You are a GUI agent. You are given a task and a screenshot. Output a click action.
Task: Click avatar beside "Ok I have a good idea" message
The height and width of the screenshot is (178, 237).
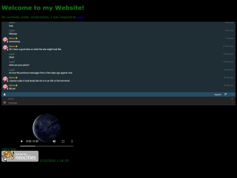[5, 47]
